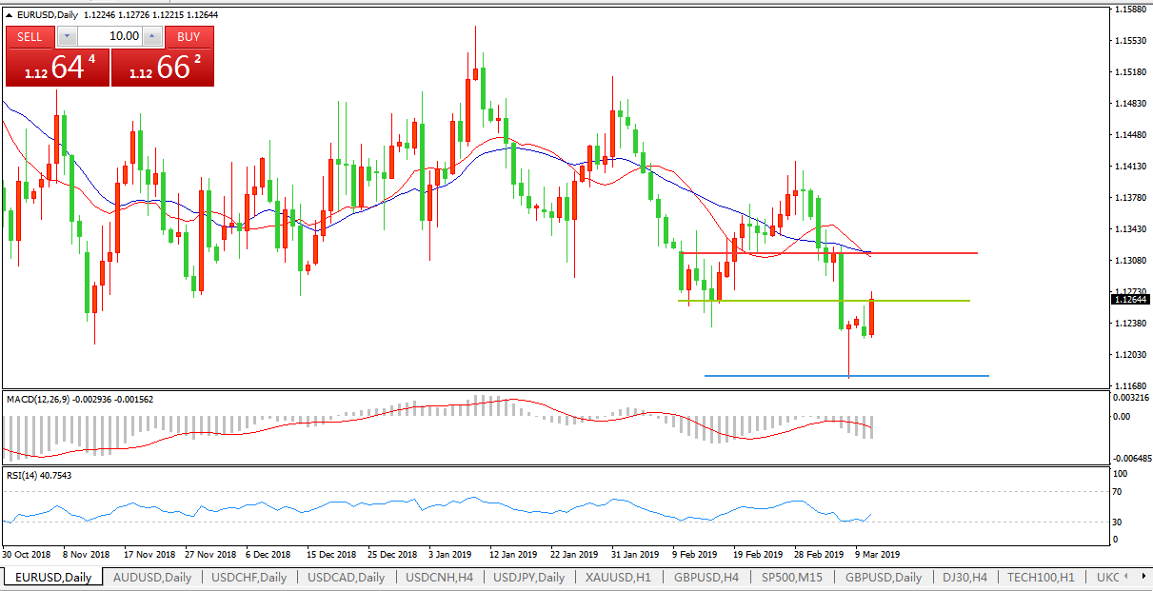This screenshot has width=1153, height=591.
Task: Switch to the AUDUSD,Daily chart tab
Action: (x=152, y=577)
